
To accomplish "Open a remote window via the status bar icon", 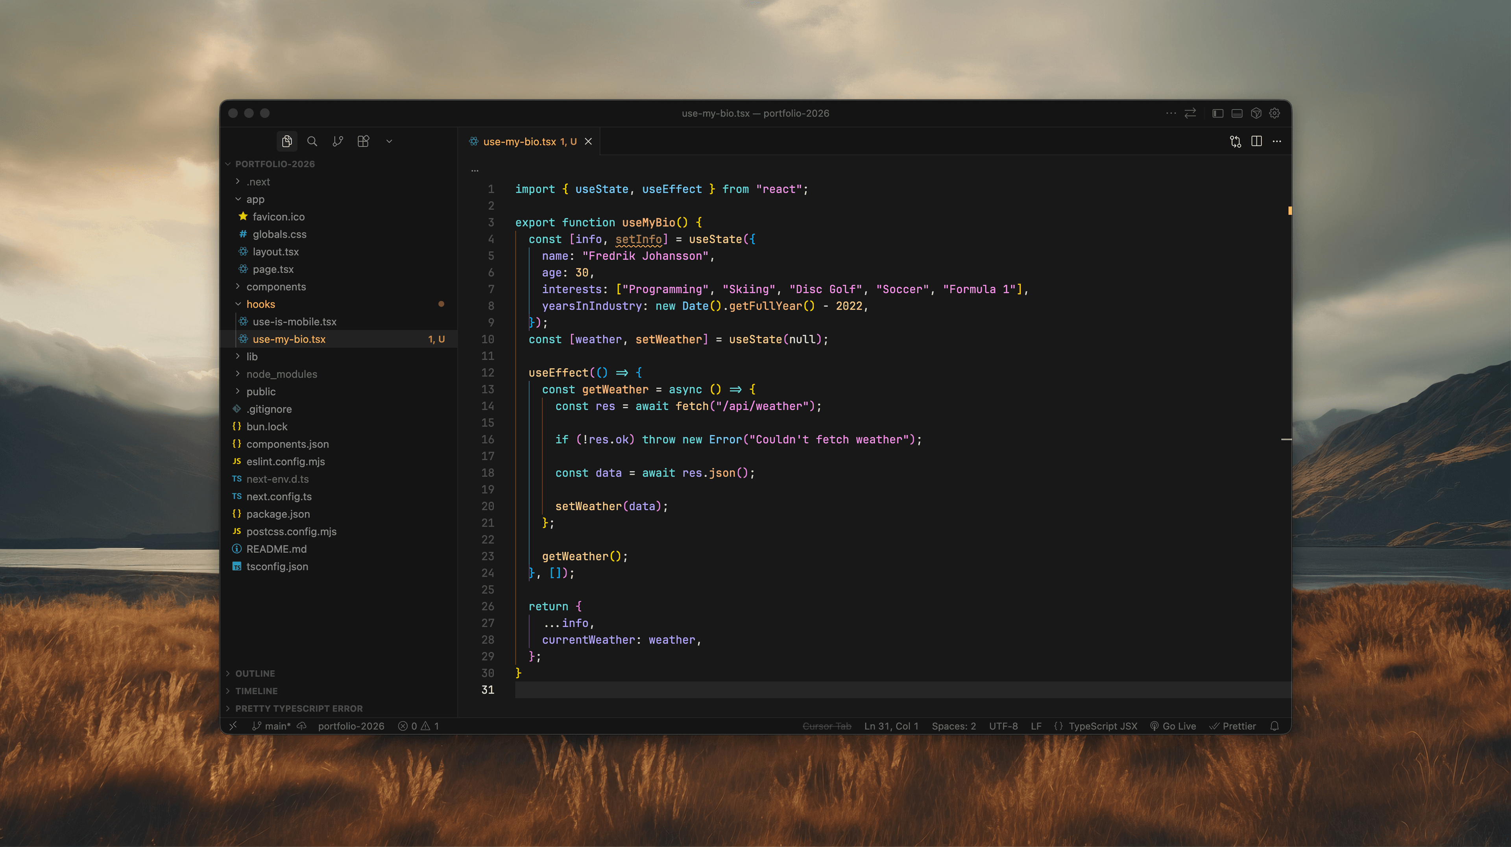I will coord(233,726).
